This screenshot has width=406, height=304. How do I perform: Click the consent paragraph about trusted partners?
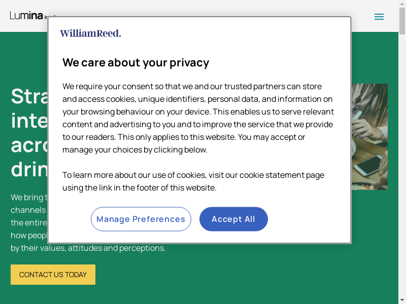[198, 118]
